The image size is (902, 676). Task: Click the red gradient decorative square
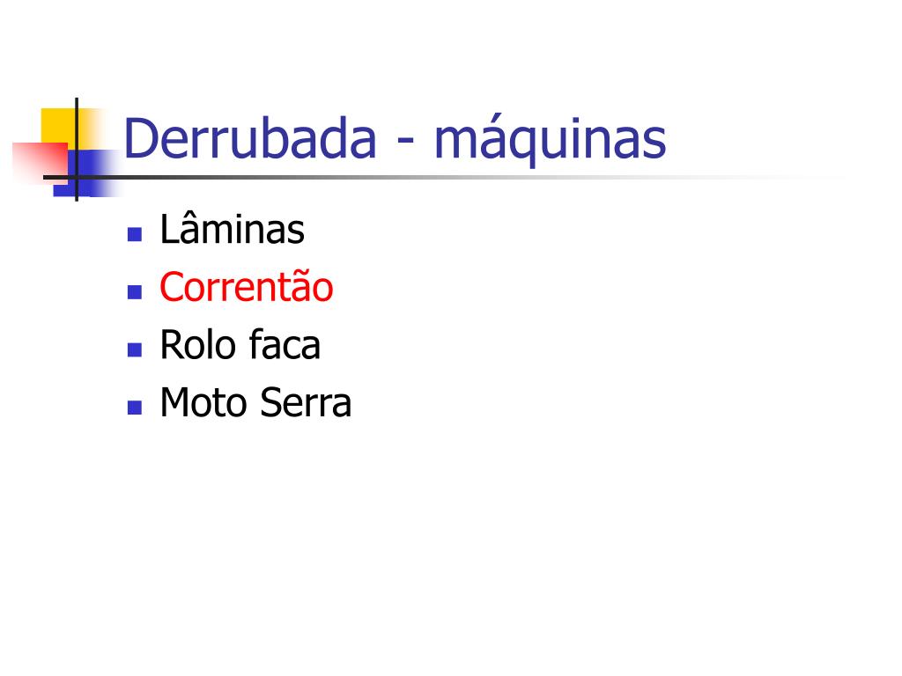pos(39,162)
